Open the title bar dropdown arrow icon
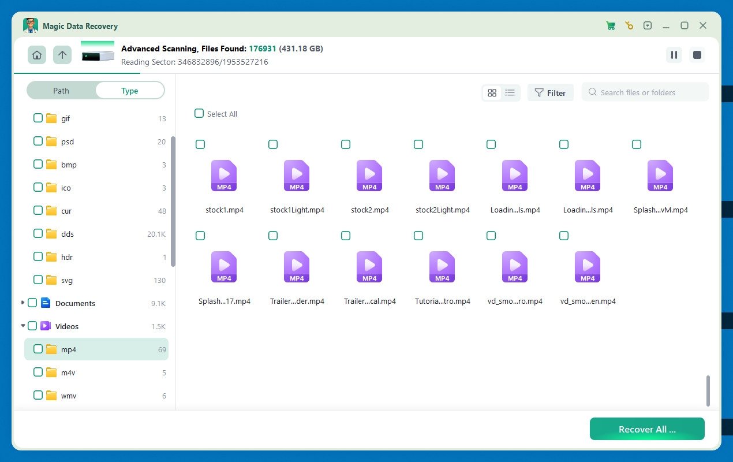The height and width of the screenshot is (462, 733). (x=648, y=25)
